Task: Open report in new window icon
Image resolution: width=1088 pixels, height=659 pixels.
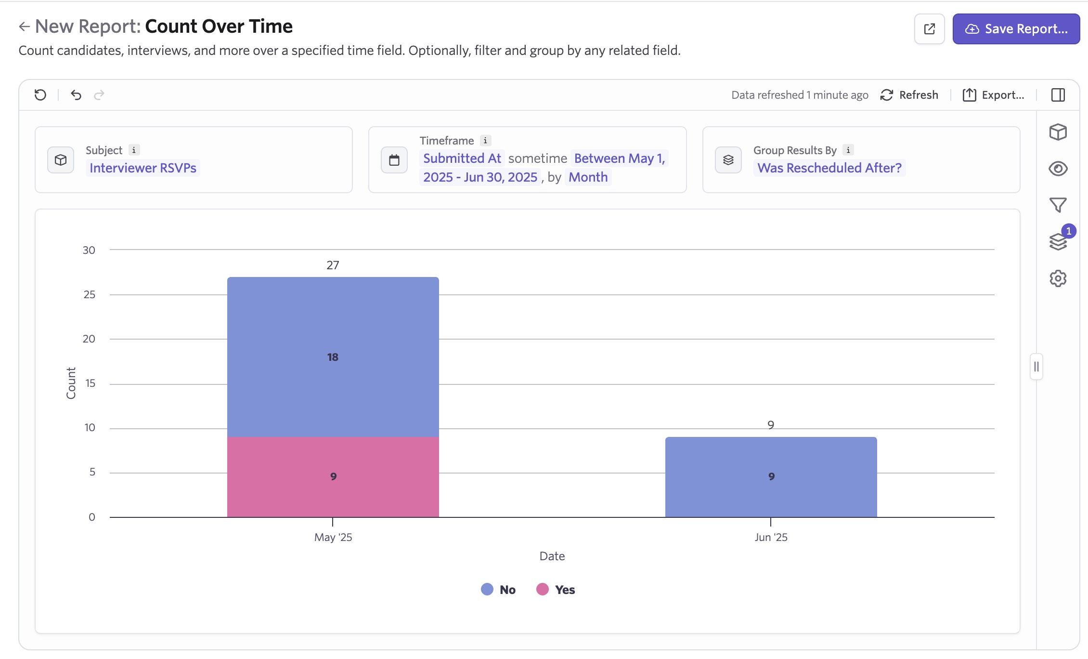Action: click(x=929, y=29)
